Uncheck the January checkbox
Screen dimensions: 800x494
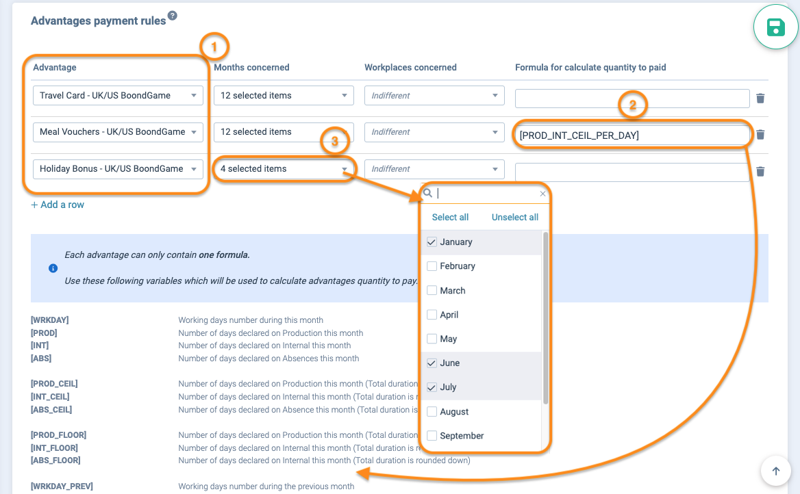pyautogui.click(x=432, y=242)
